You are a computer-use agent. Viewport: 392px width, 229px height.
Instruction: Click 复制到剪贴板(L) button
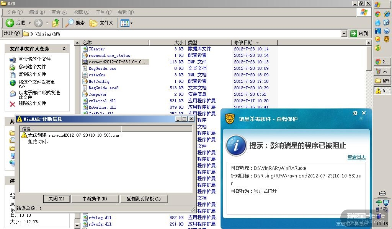coord(144,199)
